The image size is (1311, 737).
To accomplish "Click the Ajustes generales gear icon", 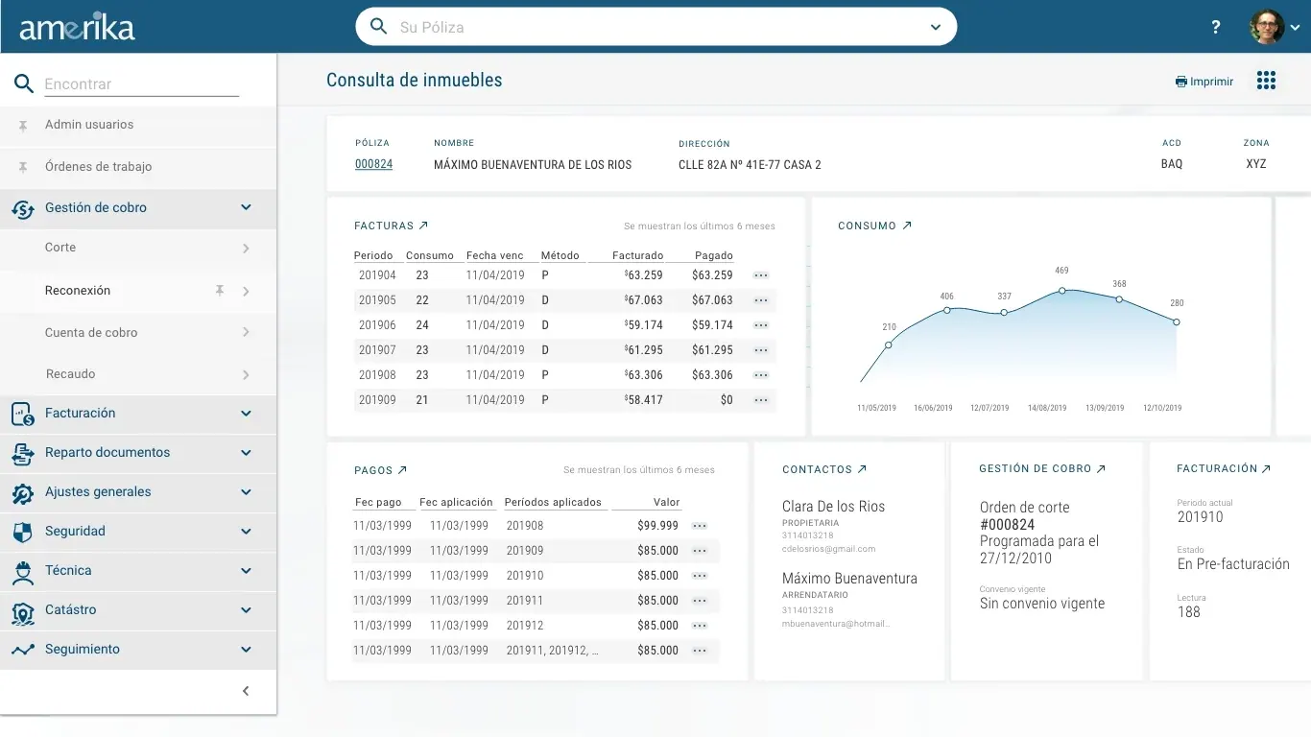I will 23,493.
